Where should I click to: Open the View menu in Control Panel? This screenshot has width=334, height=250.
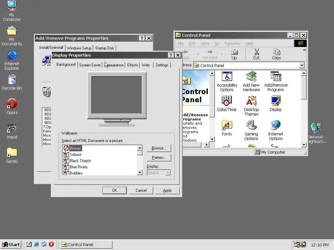(205, 43)
